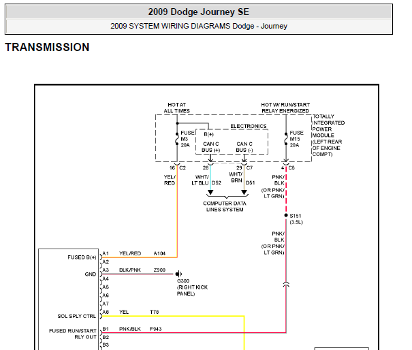Click the PNK/BLK label below C5 connector
The width and height of the screenshot is (412, 350).
273,187
